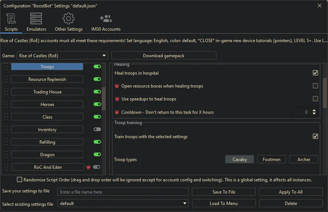The image size is (328, 212).
Task: Select the RoC And Eden script
Action: tap(48, 167)
